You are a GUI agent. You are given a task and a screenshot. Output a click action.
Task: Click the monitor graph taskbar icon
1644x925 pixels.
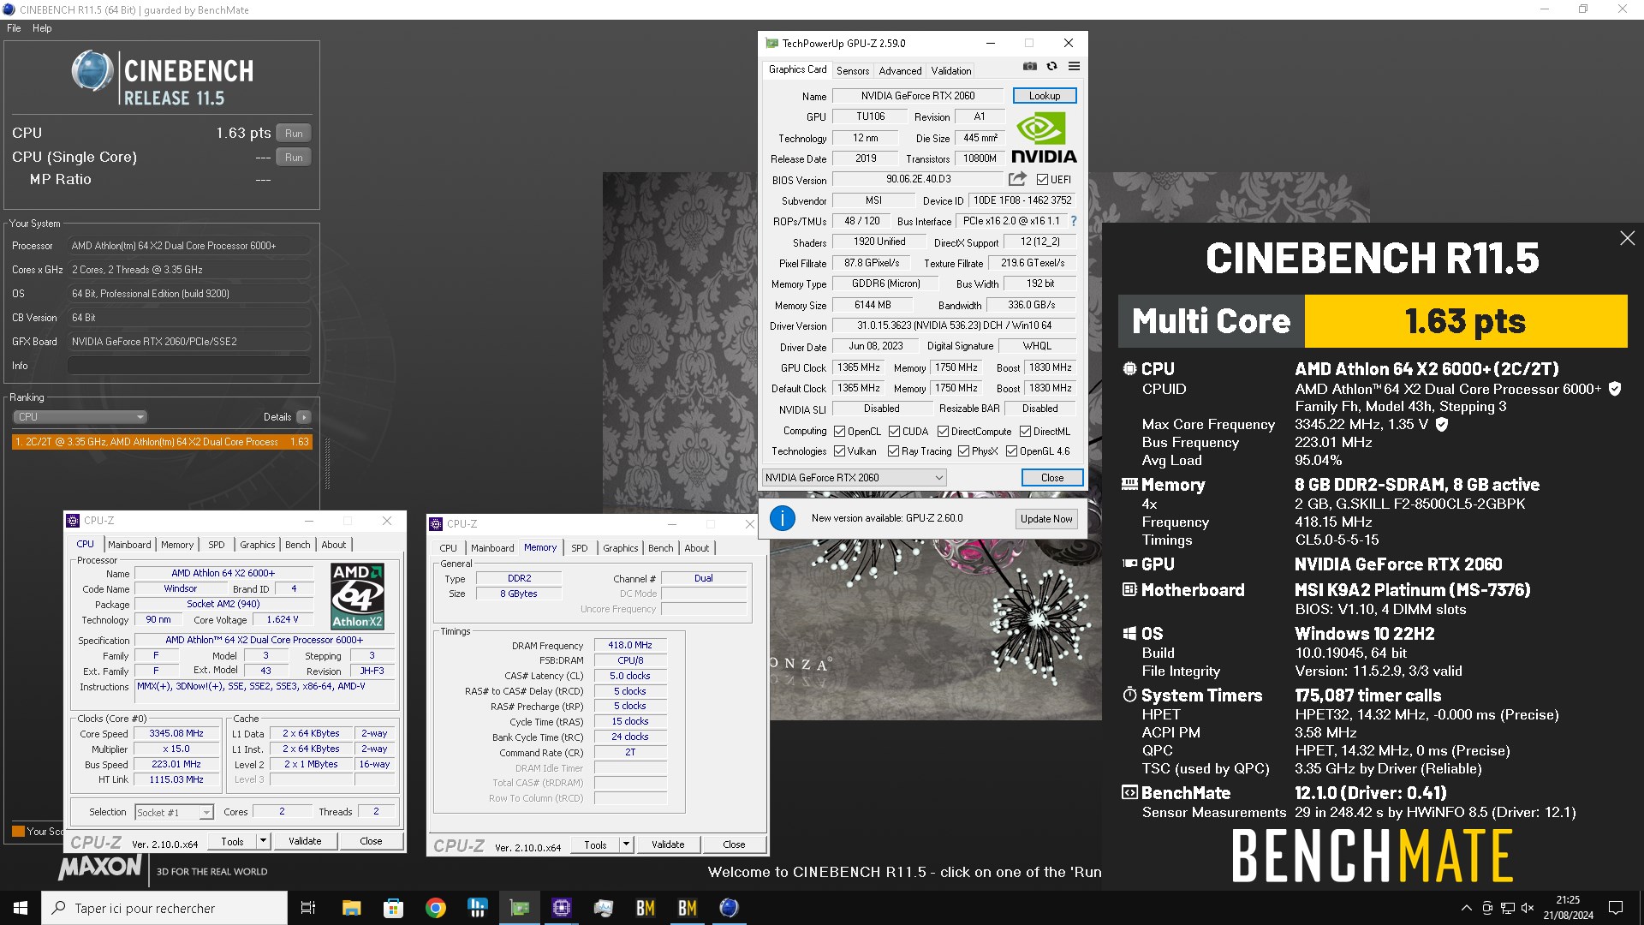point(604,908)
